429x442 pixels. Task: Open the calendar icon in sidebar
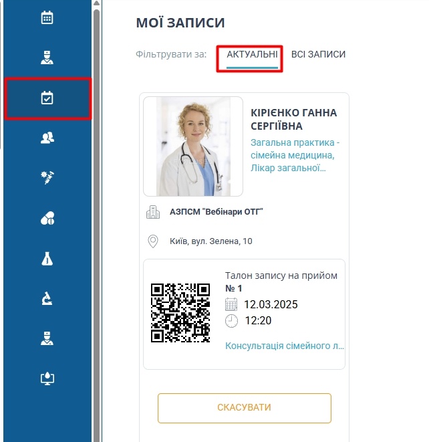tap(47, 17)
